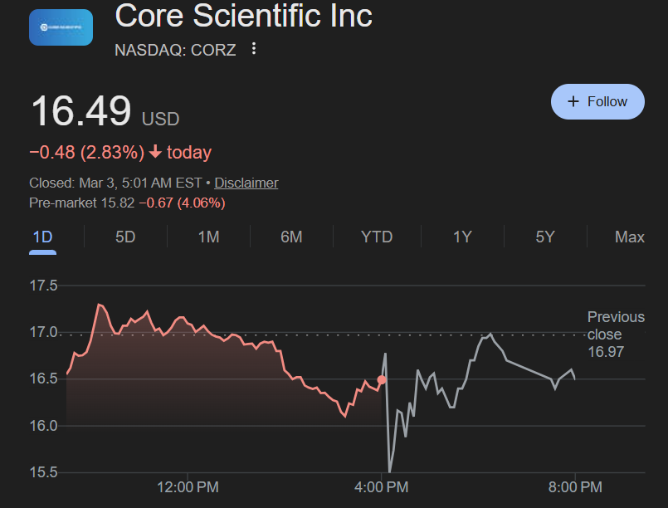Open the 6M time range
Viewport: 668px width, 508px height.
click(292, 237)
